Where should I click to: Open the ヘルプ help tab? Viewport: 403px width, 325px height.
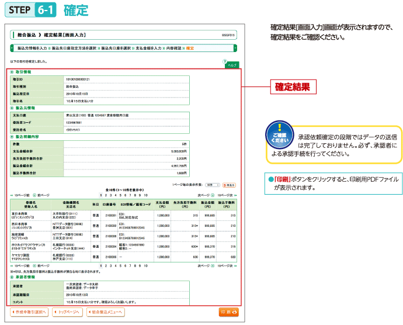click(232, 65)
